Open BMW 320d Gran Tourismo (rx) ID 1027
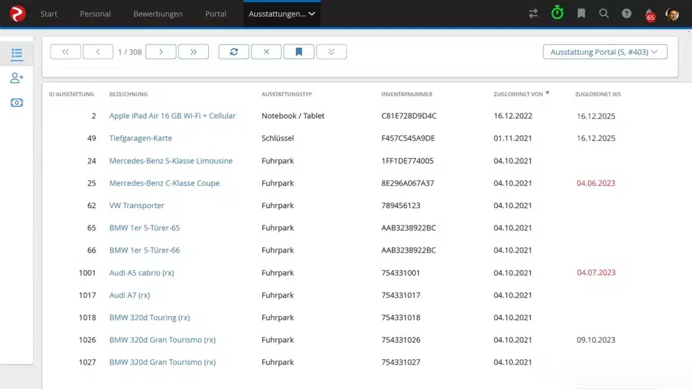Screen dimensions: 692x389 162,362
